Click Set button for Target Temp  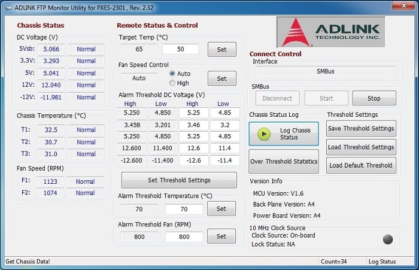(x=222, y=50)
